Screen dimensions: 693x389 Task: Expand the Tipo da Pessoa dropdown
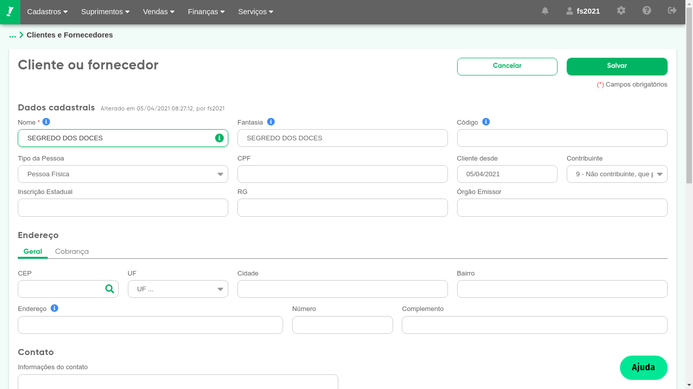123,174
